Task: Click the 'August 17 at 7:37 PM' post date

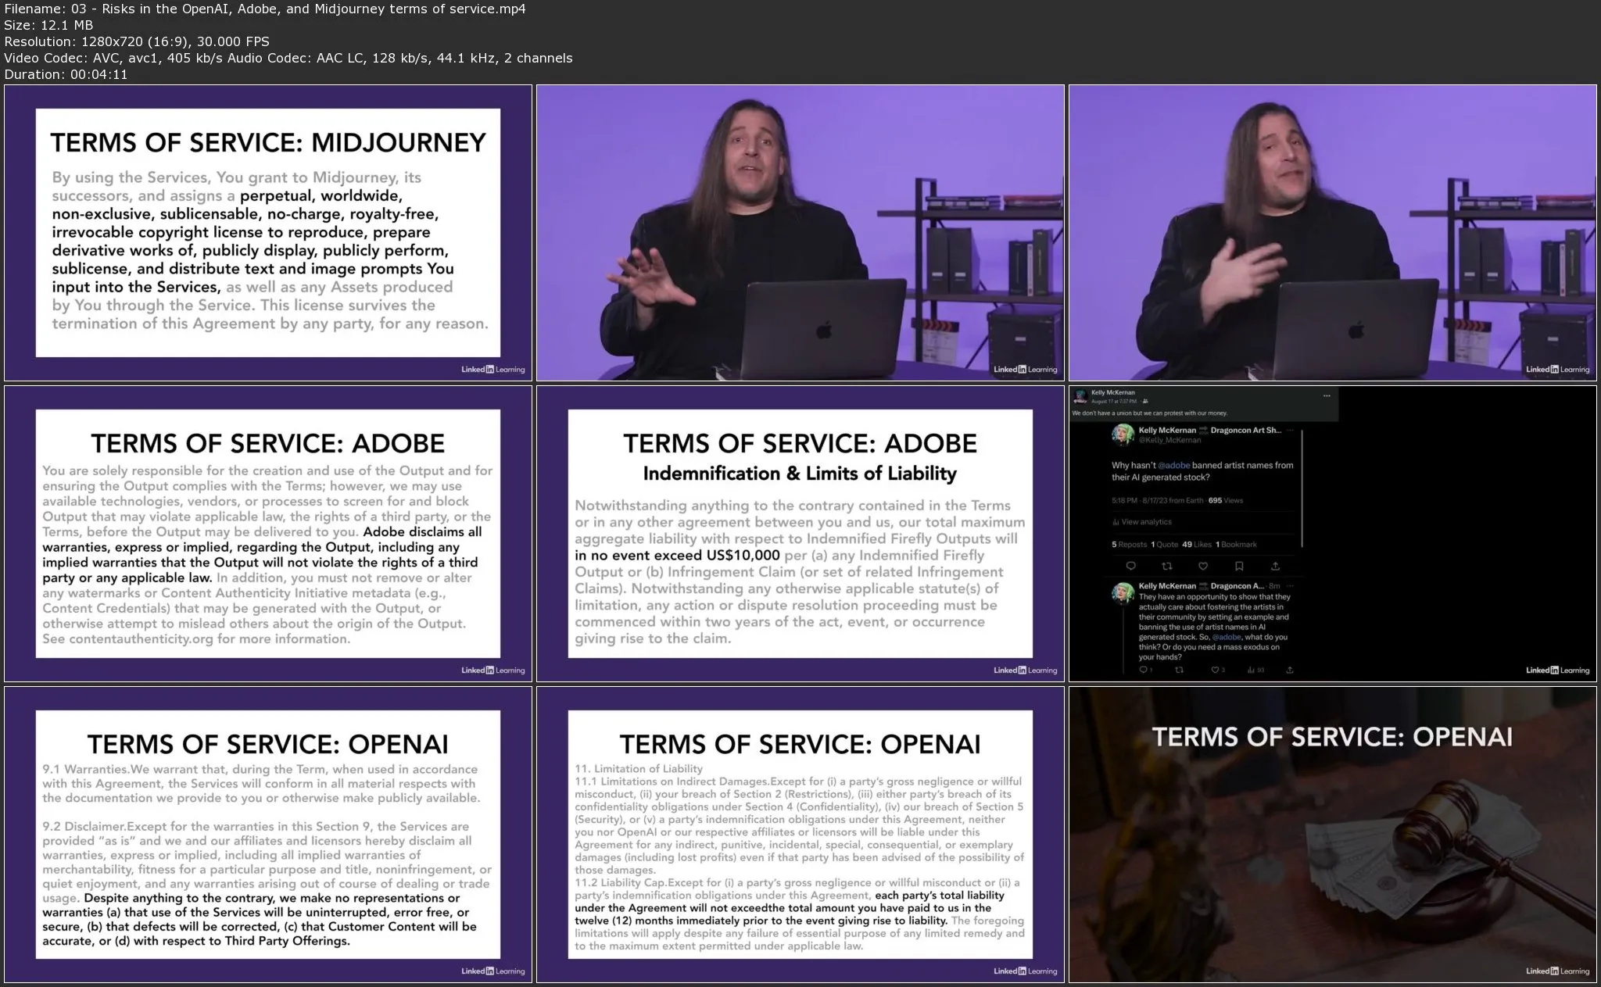Action: click(x=1114, y=401)
